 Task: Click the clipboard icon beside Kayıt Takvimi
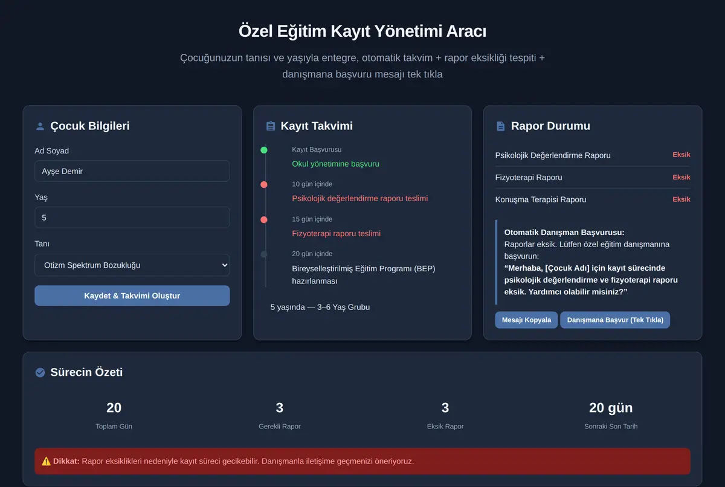point(271,126)
